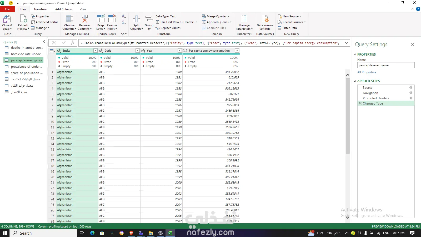421x237 pixels.
Task: Click the All Properties link
Action: coord(366,72)
